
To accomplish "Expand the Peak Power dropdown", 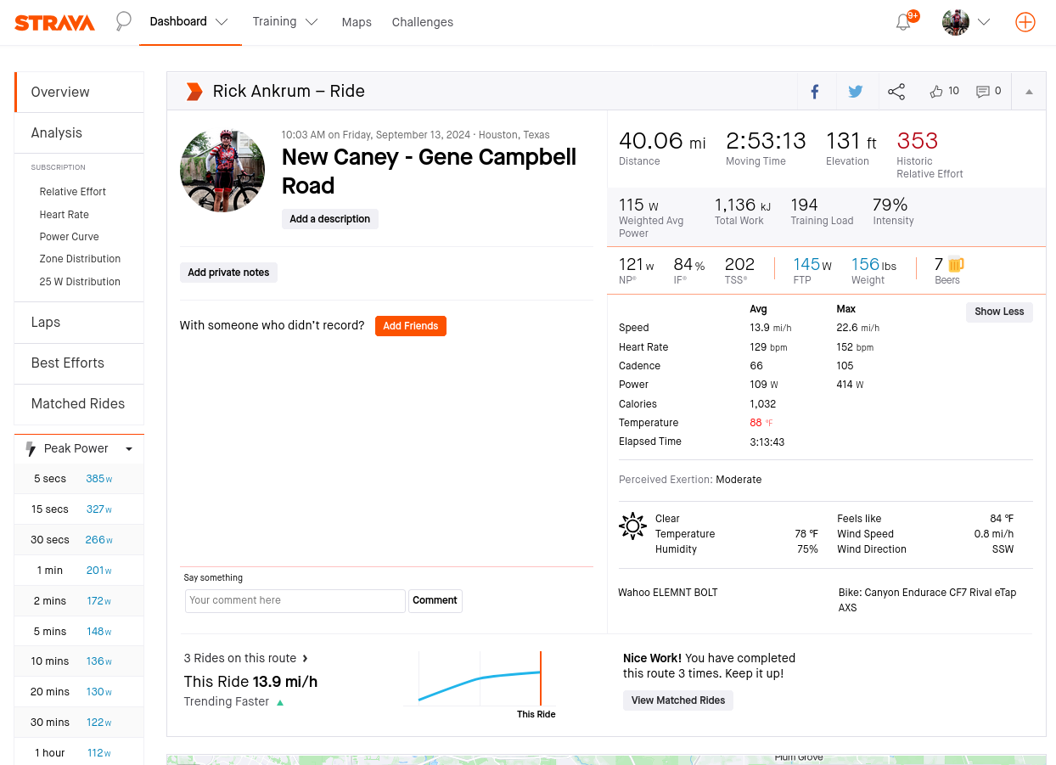I will click(129, 449).
